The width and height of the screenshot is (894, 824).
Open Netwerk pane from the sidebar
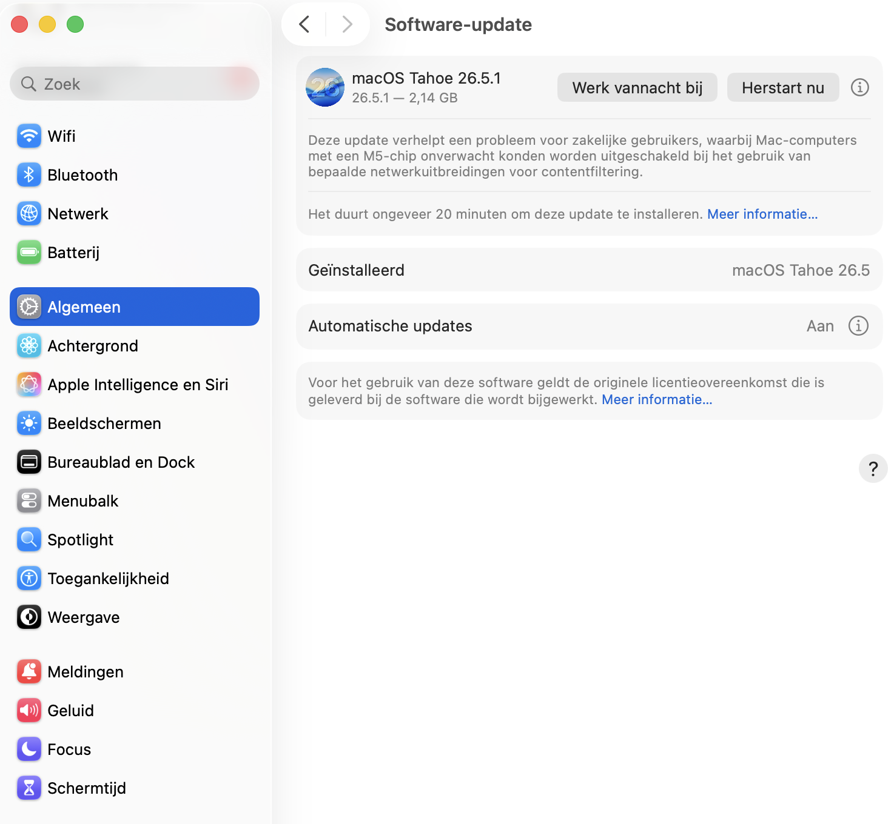coord(78,213)
